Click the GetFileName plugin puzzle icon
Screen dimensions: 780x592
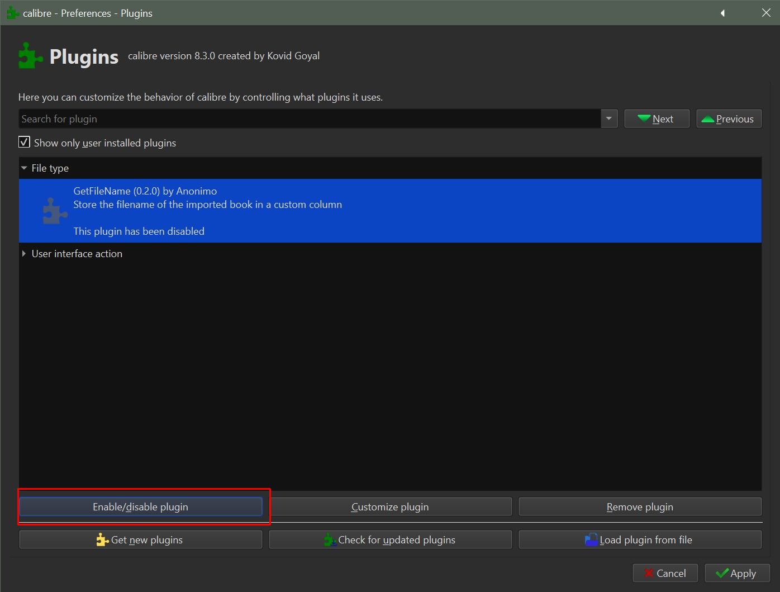pyautogui.click(x=55, y=211)
